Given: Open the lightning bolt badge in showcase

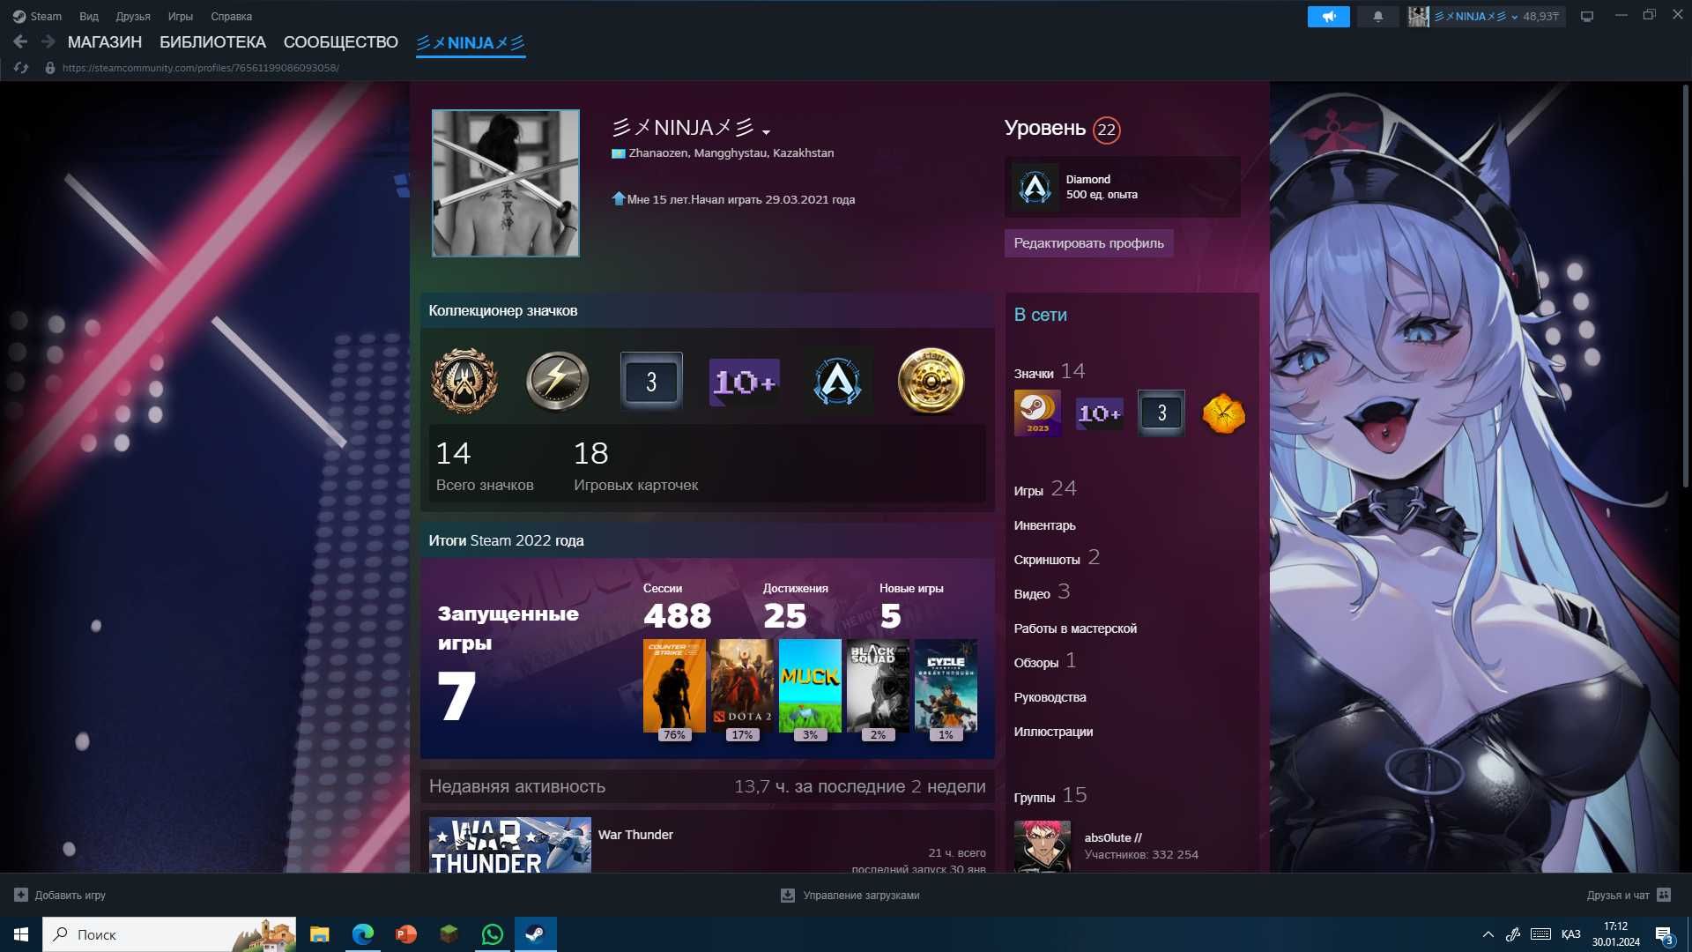Looking at the screenshot, I should click(557, 381).
